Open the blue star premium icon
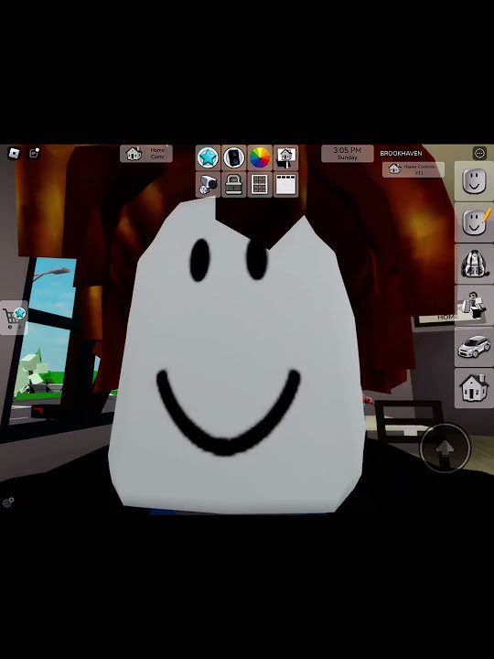 [208, 157]
